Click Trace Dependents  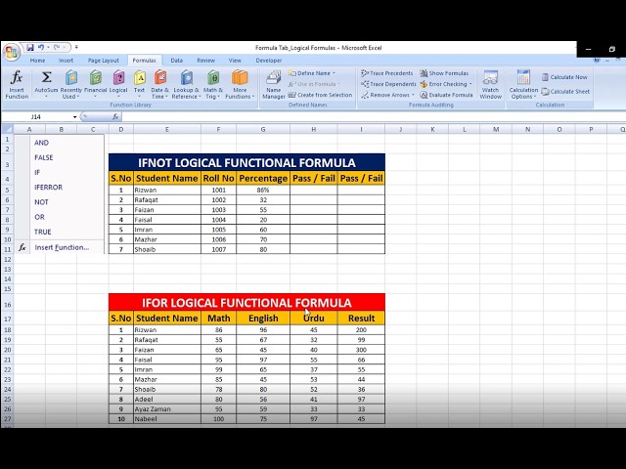point(388,84)
